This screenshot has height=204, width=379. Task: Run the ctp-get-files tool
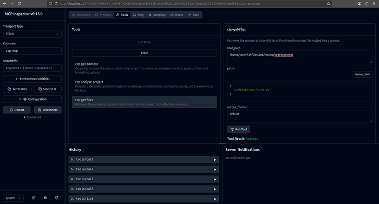coord(239,129)
